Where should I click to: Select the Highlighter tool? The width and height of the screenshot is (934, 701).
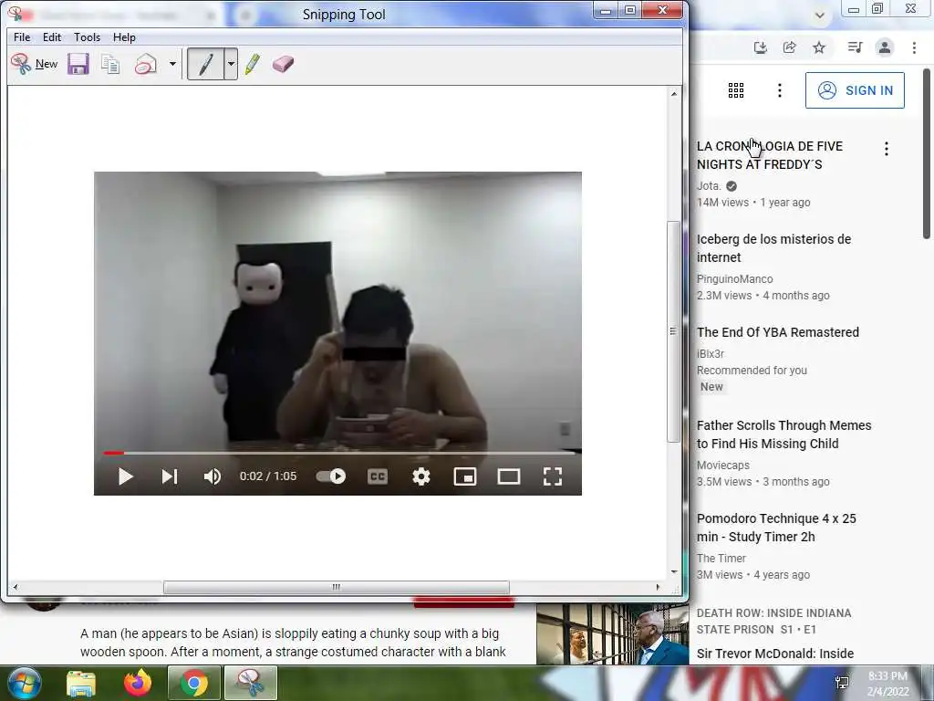(253, 64)
